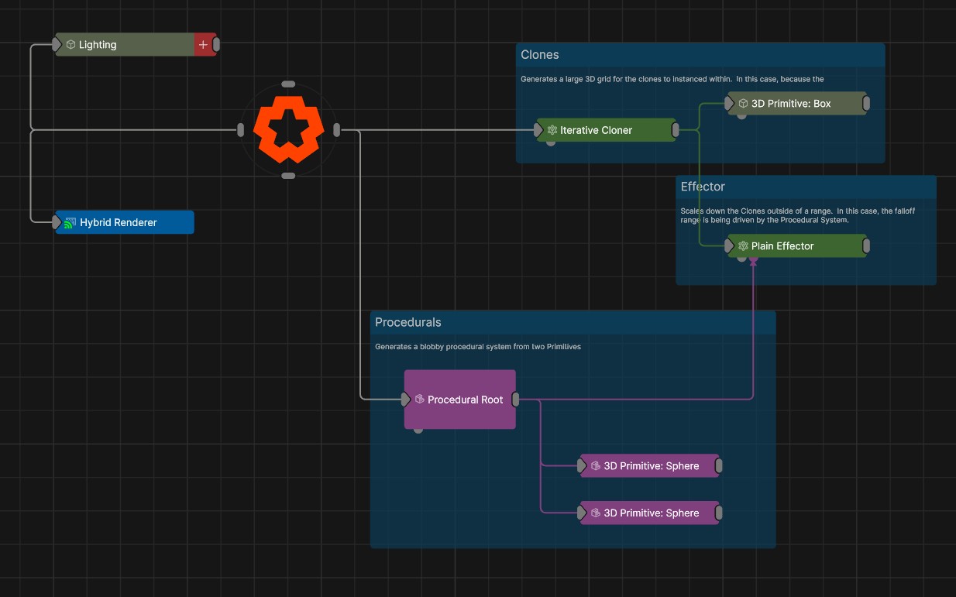Viewport: 956px width, 597px height.
Task: Click the Procedural Root node icon
Action: click(x=419, y=400)
